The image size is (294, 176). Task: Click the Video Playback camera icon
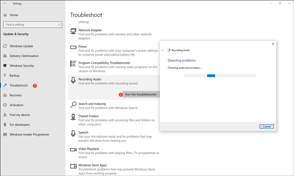tap(73, 150)
